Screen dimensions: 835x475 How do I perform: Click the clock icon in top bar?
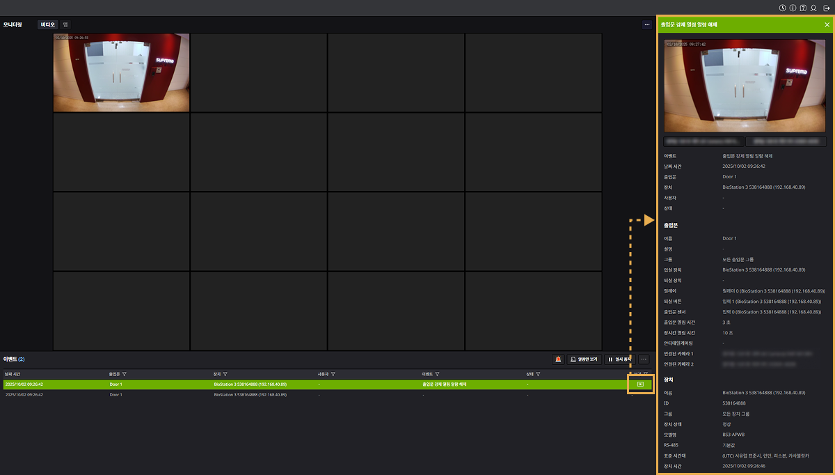point(783,8)
